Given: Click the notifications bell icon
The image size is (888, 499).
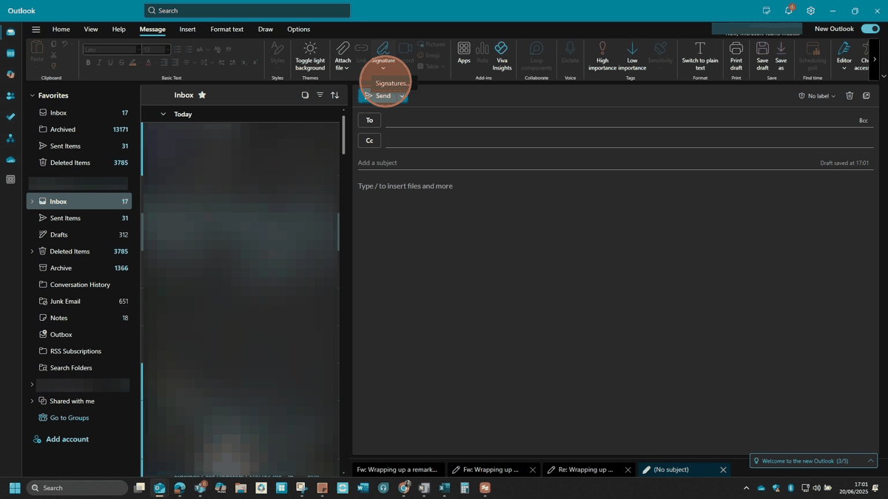Looking at the screenshot, I should click(x=789, y=10).
